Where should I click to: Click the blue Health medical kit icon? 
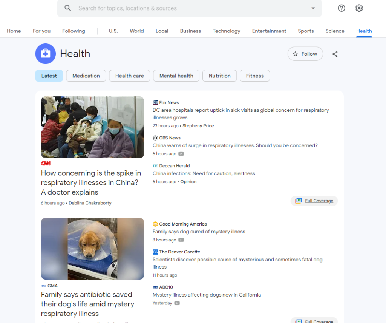click(x=46, y=54)
